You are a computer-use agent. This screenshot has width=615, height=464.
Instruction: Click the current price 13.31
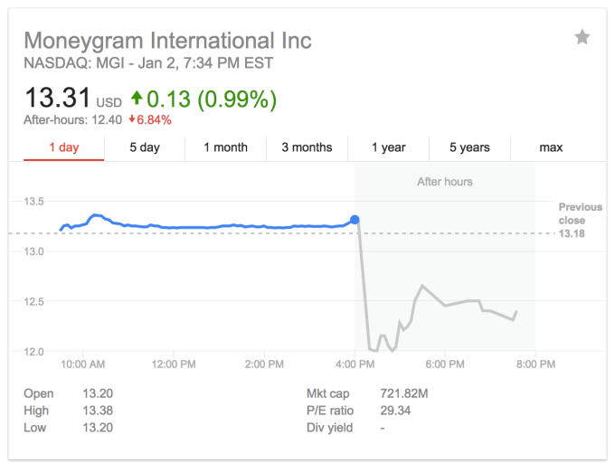pos(56,98)
